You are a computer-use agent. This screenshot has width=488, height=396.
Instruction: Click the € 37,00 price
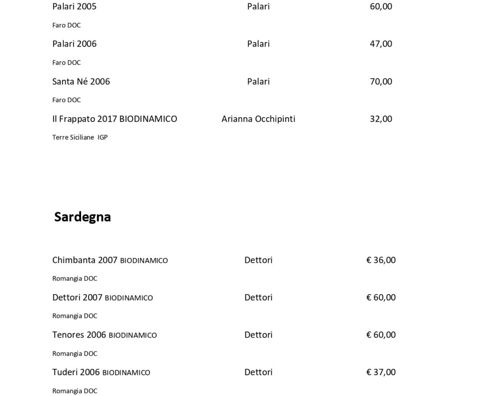coord(381,372)
